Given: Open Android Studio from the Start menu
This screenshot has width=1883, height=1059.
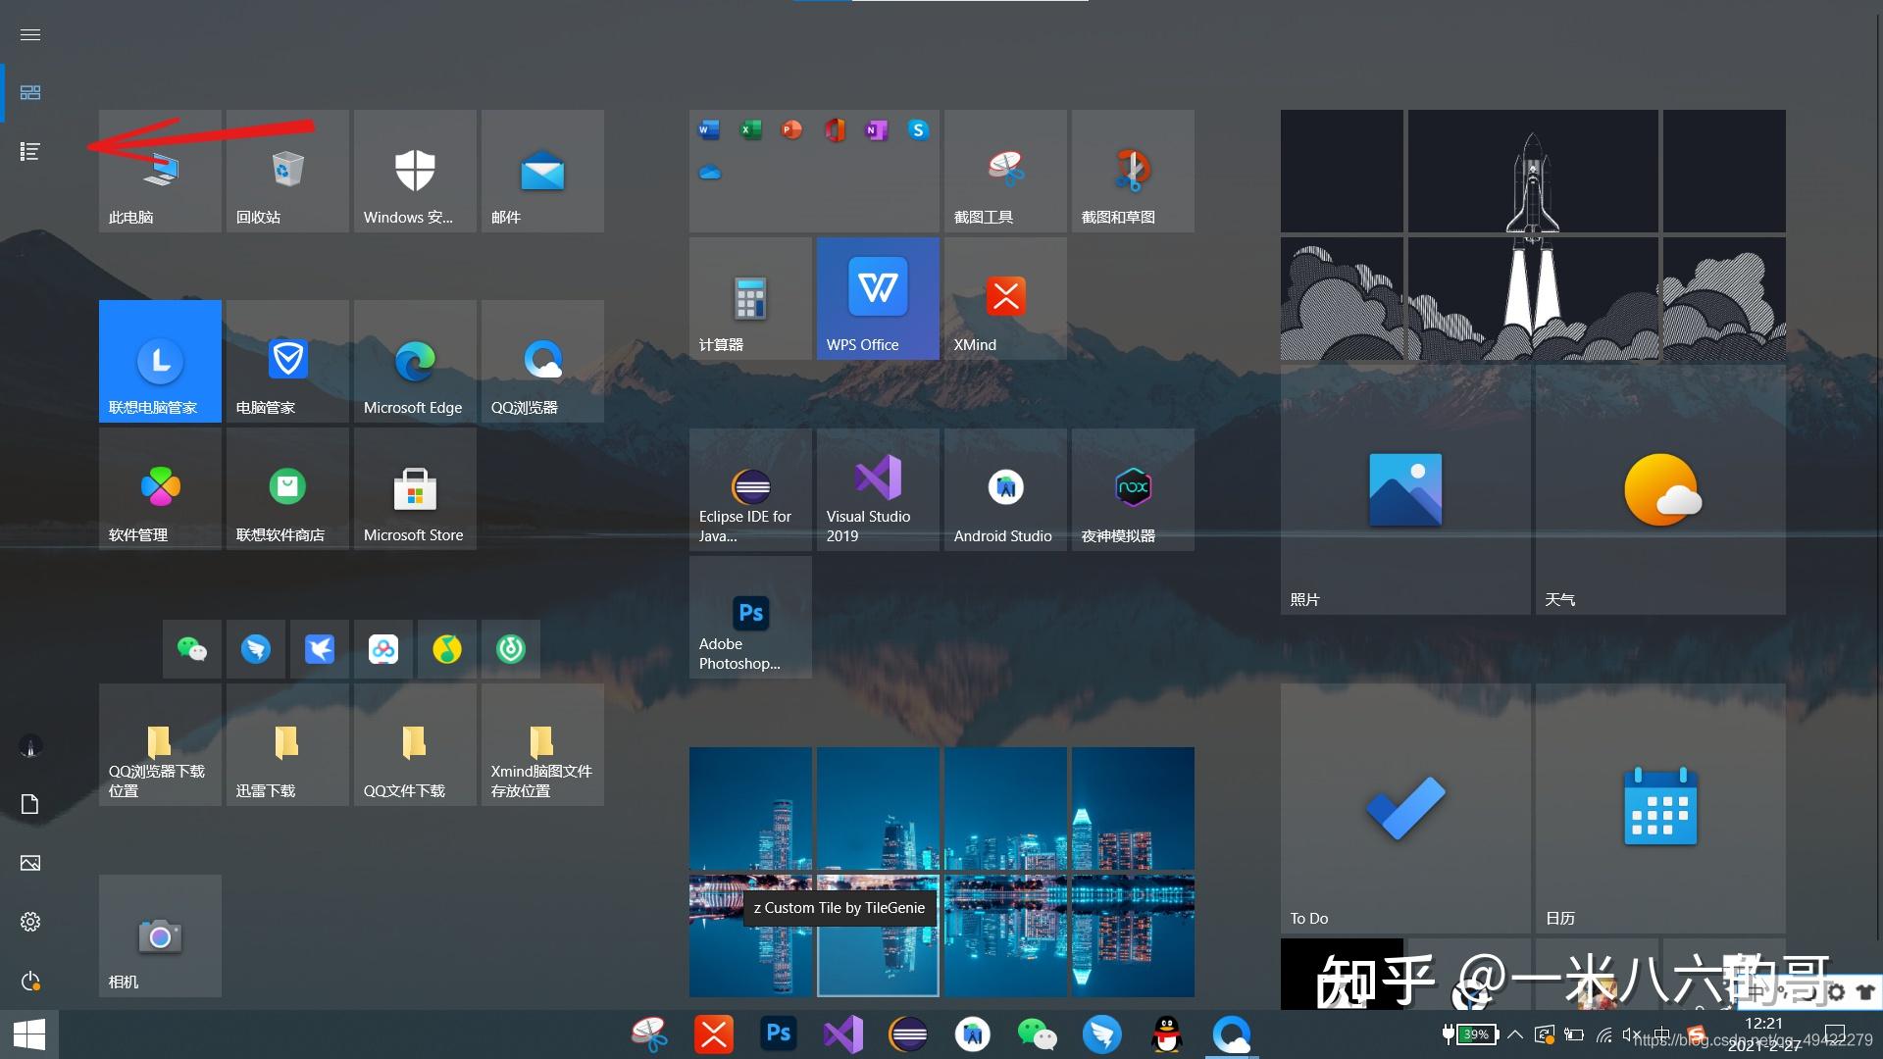Looking at the screenshot, I should pos(1004,488).
